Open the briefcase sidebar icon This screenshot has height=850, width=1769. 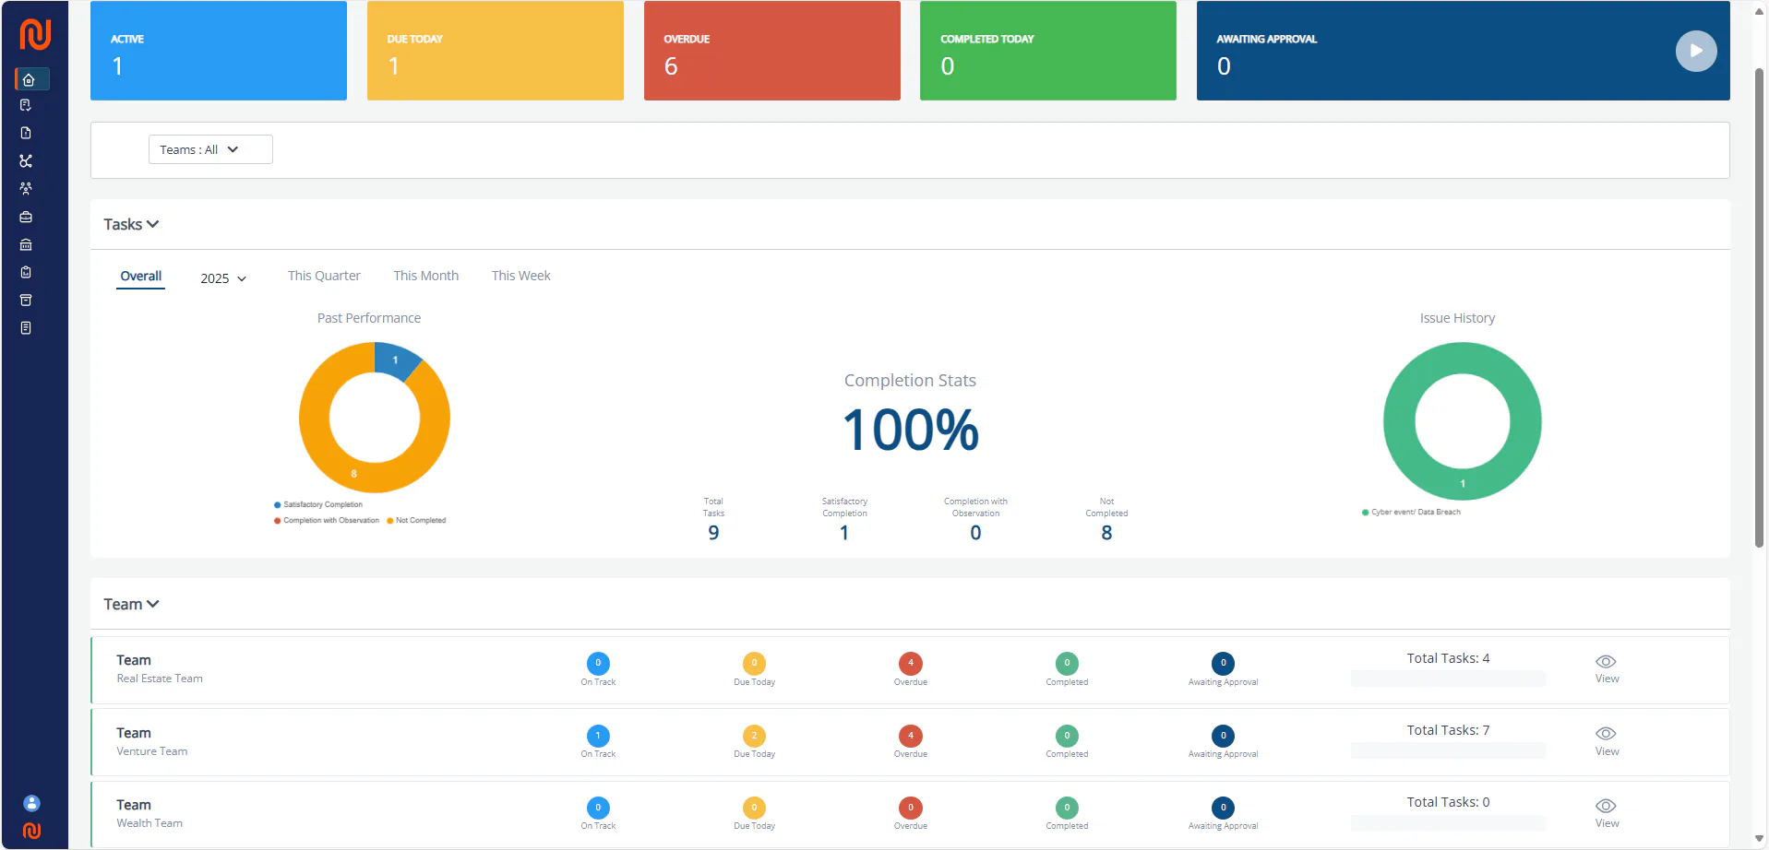point(26,217)
